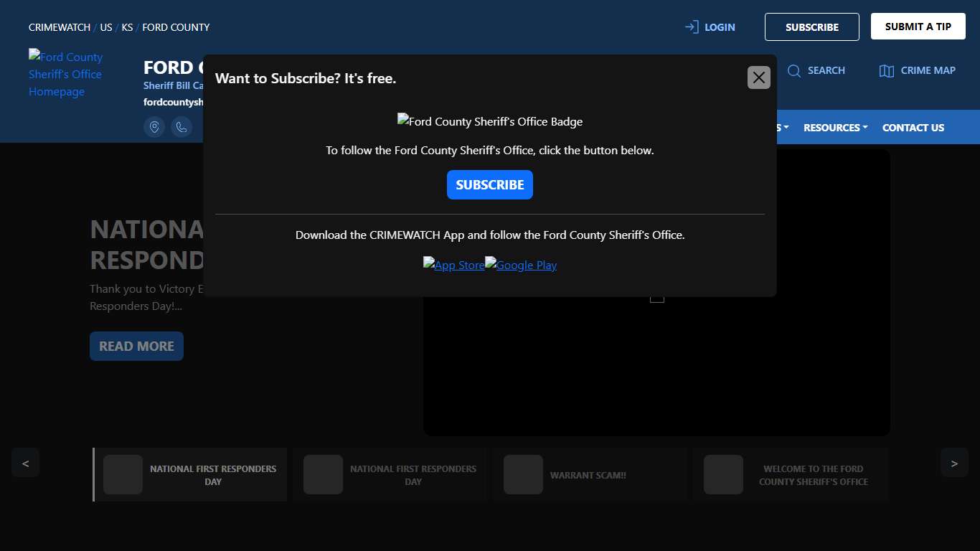Click the Login arrow icon
The width and height of the screenshot is (980, 551).
pos(692,27)
